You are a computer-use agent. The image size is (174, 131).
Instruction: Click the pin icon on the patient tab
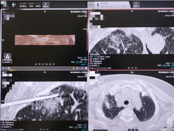coord(98,5)
